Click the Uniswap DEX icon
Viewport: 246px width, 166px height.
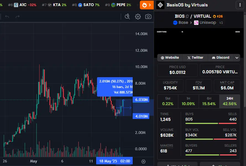(196, 23)
